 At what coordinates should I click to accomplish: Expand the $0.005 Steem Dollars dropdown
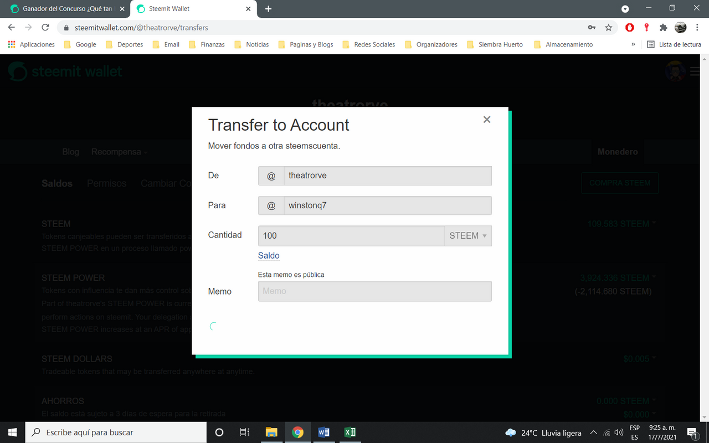639,359
